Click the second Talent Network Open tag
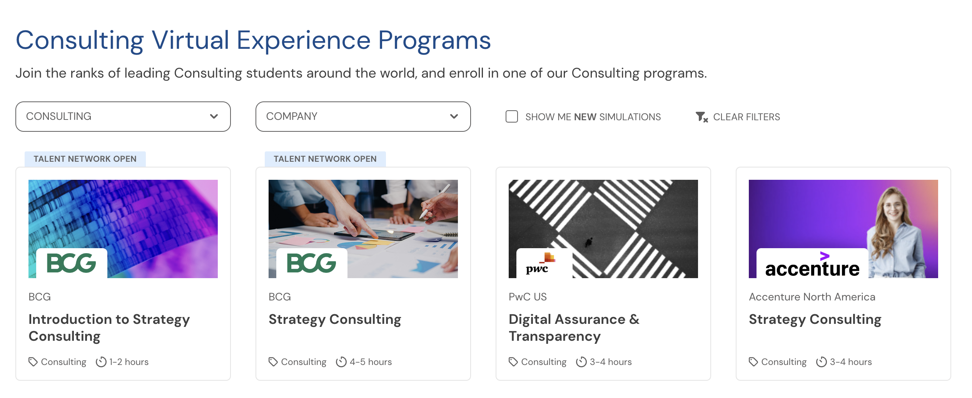The image size is (972, 398). point(325,159)
